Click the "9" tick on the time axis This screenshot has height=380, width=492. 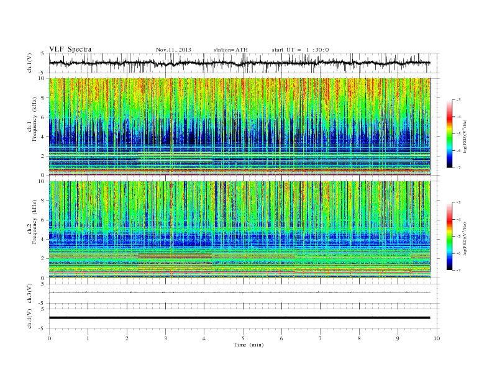tap(398, 338)
